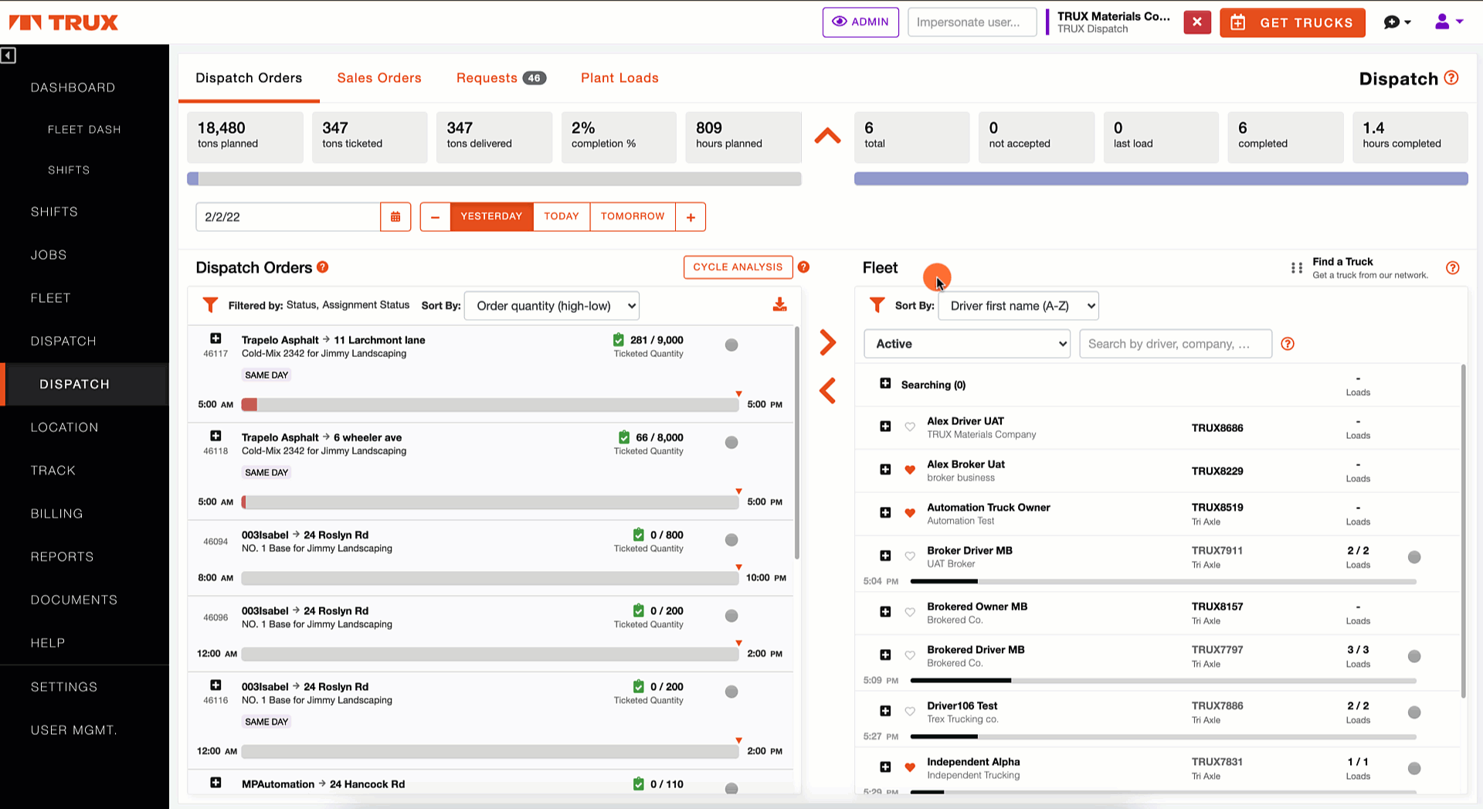Unfavorite Independent Alpha heart
Screen dimensions: 1483x809
pyautogui.click(x=910, y=768)
